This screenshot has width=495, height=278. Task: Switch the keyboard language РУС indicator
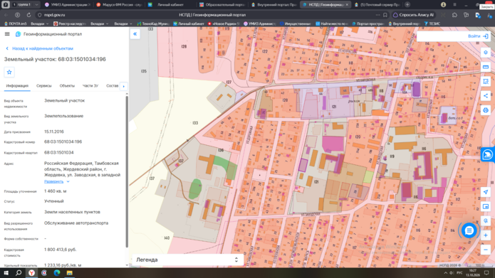pyautogui.click(x=459, y=273)
